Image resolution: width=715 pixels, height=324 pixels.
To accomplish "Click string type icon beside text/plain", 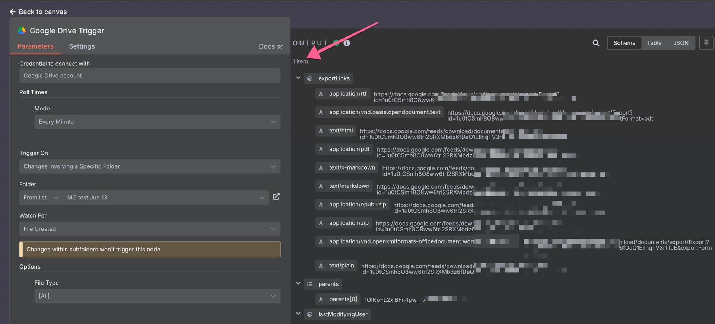I will coord(321,266).
